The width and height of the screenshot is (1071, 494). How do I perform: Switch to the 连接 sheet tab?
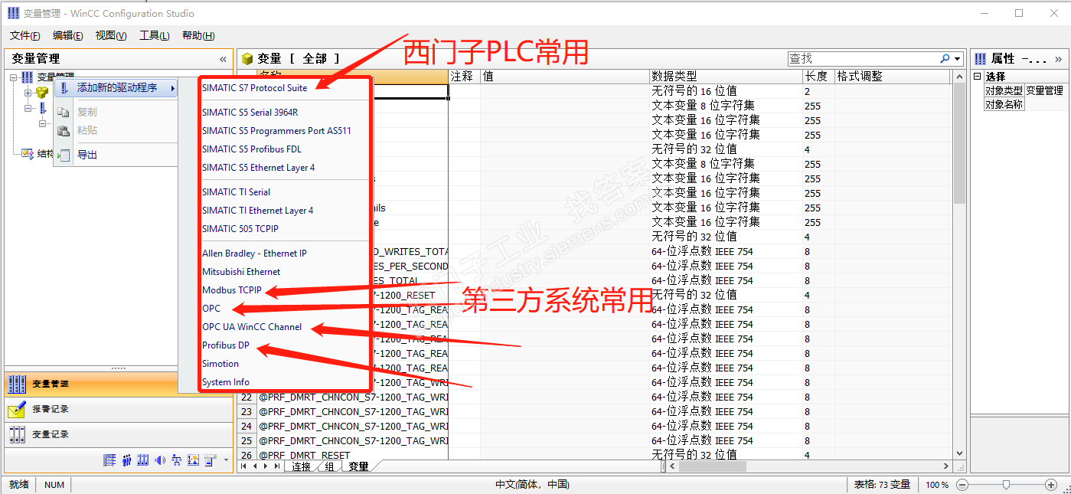click(x=301, y=466)
